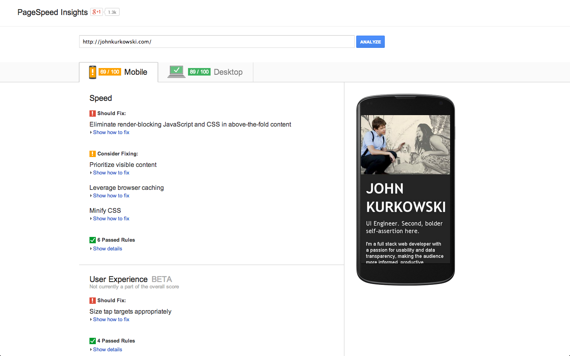
Task: Show details for 4 Passed Rules
Action: point(107,350)
